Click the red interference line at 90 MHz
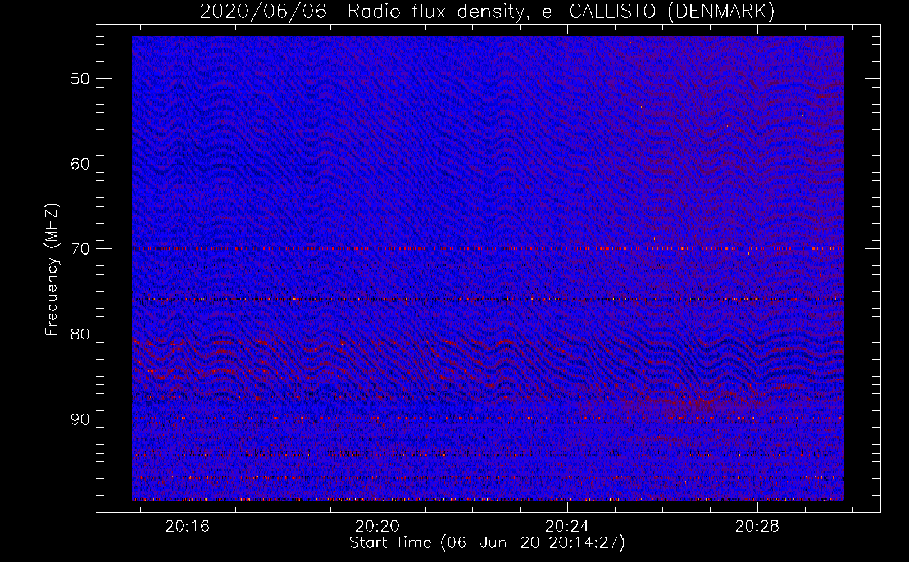Screen dimensions: 909x562 click(x=488, y=418)
